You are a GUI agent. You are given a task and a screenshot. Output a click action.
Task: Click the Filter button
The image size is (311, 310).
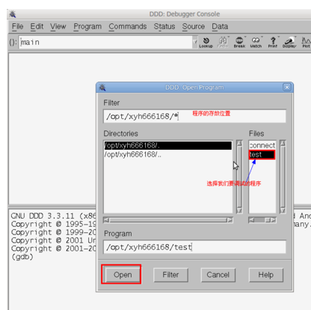pyautogui.click(x=170, y=275)
